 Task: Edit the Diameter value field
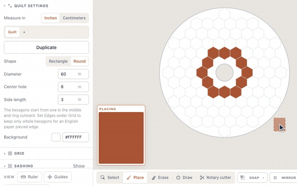point(73,74)
